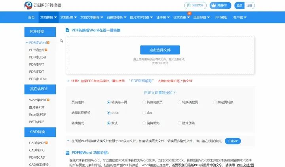Open the 其它转PDF sidebar section header
The width and height of the screenshot is (285, 167).
(40, 89)
